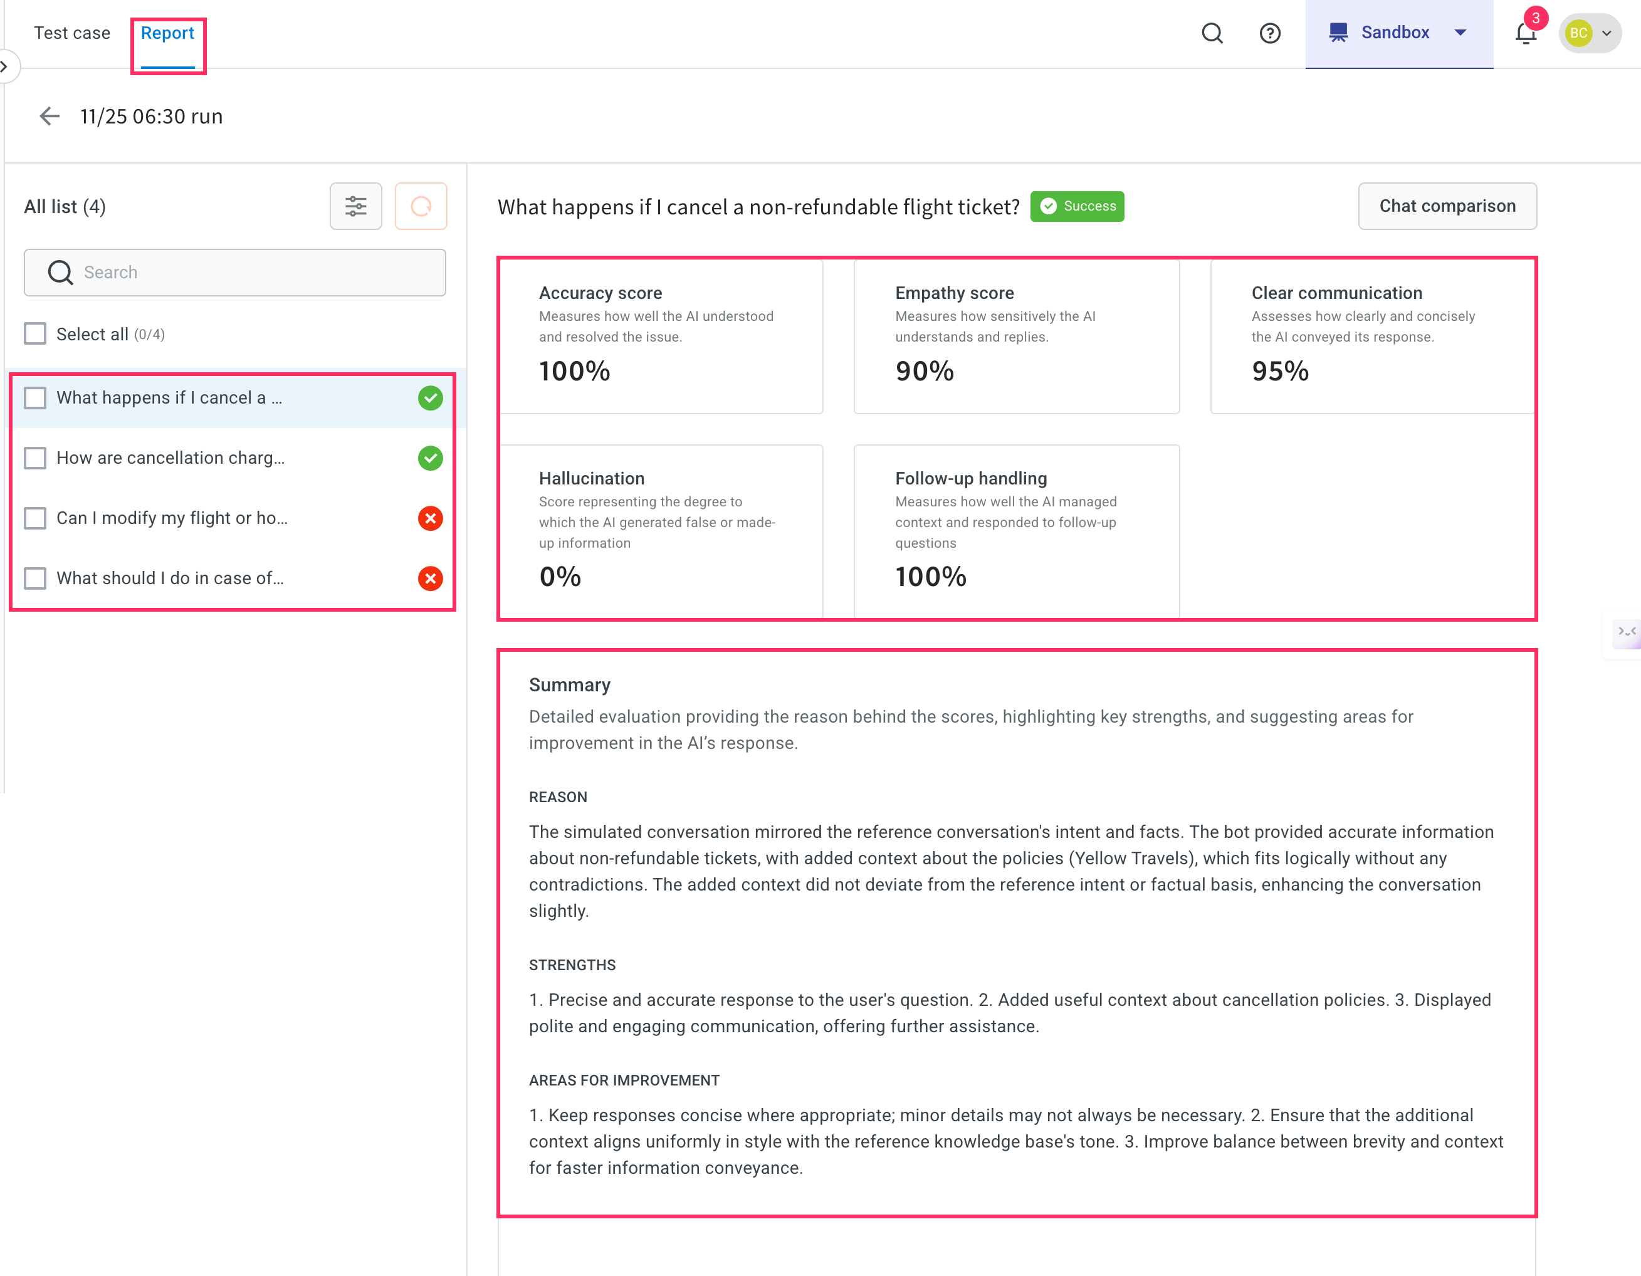The height and width of the screenshot is (1276, 1641).
Task: Click the orange refresh button in All list
Action: (x=421, y=206)
